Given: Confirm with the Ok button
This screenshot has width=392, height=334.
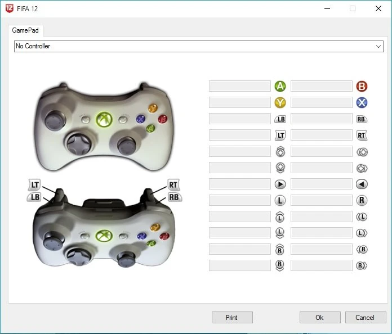Looking at the screenshot, I should coord(320,318).
